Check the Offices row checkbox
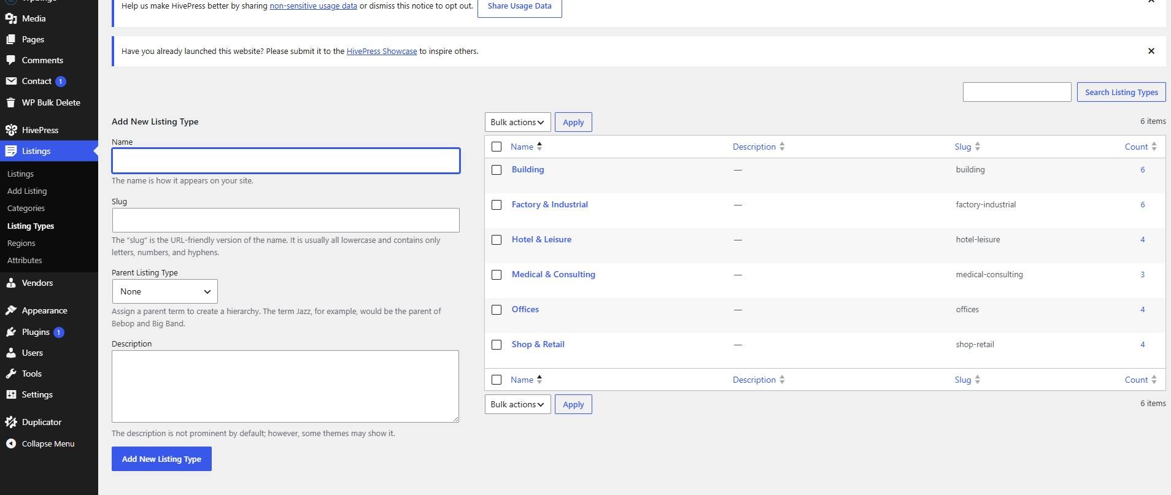This screenshot has width=1171, height=495. pyautogui.click(x=497, y=310)
